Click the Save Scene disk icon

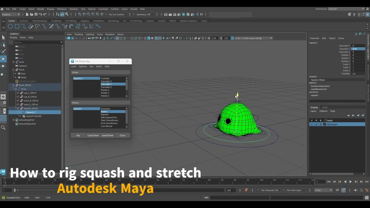[x=36, y=14]
